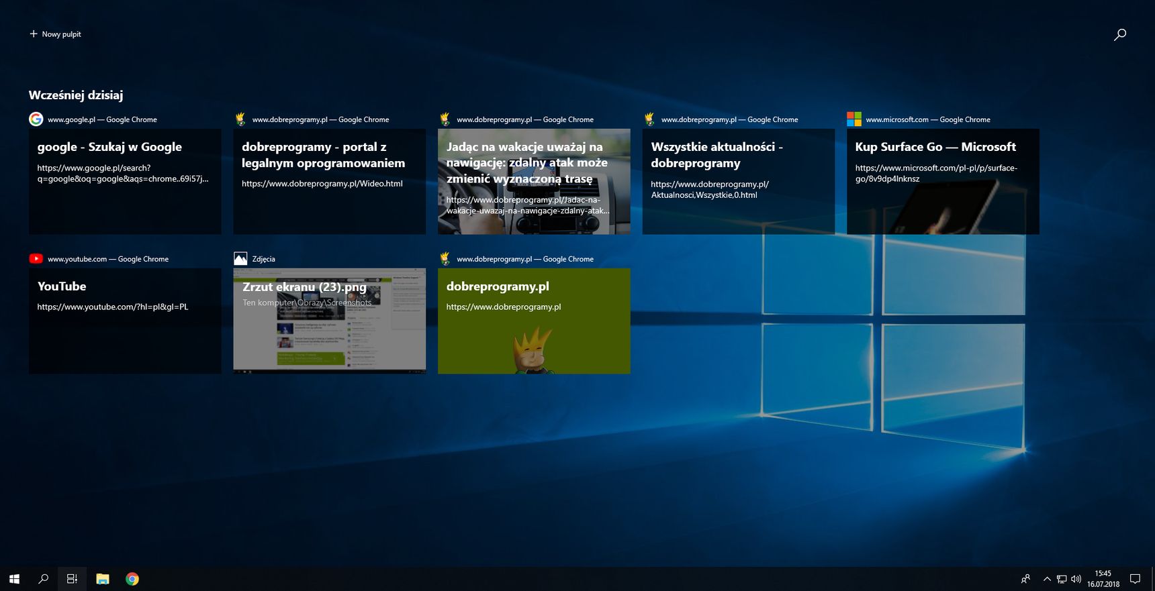Open the People icon in system tray
The width and height of the screenshot is (1155, 591).
pyautogui.click(x=1025, y=579)
